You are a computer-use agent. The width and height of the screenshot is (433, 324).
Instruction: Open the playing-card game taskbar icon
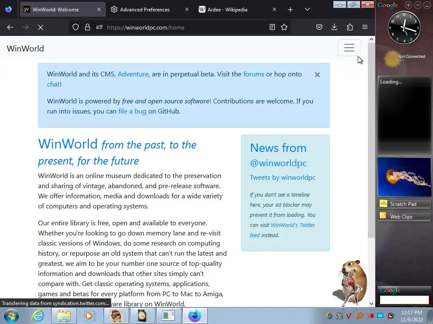[142, 316]
